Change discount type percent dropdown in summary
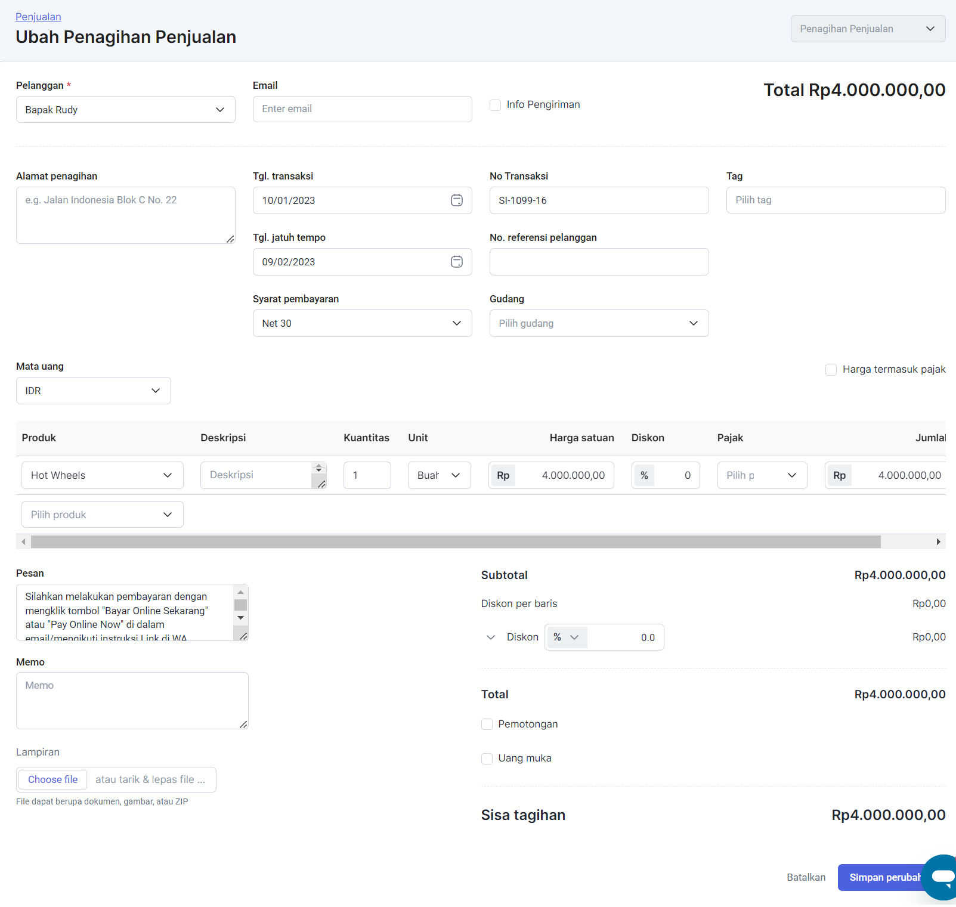This screenshot has height=907, width=956. [x=566, y=637]
